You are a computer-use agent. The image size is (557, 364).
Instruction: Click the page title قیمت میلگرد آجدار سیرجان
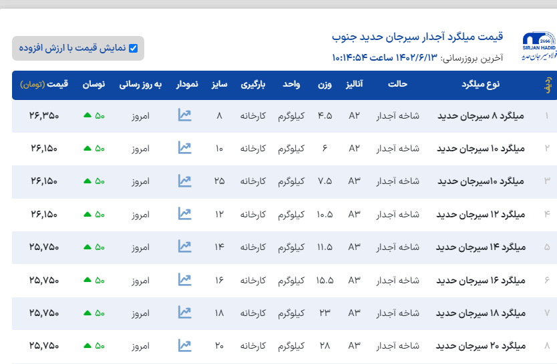(x=417, y=36)
